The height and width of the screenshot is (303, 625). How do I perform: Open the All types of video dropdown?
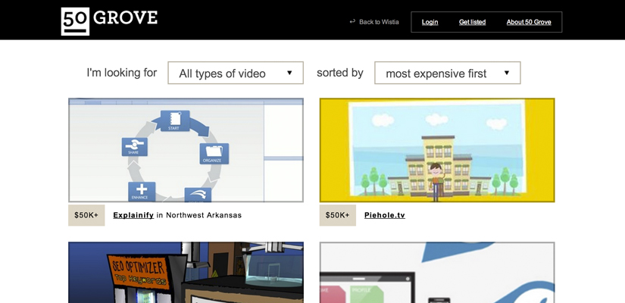pyautogui.click(x=236, y=73)
